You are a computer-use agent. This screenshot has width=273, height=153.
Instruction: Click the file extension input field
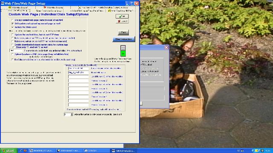(x=16, y=51)
